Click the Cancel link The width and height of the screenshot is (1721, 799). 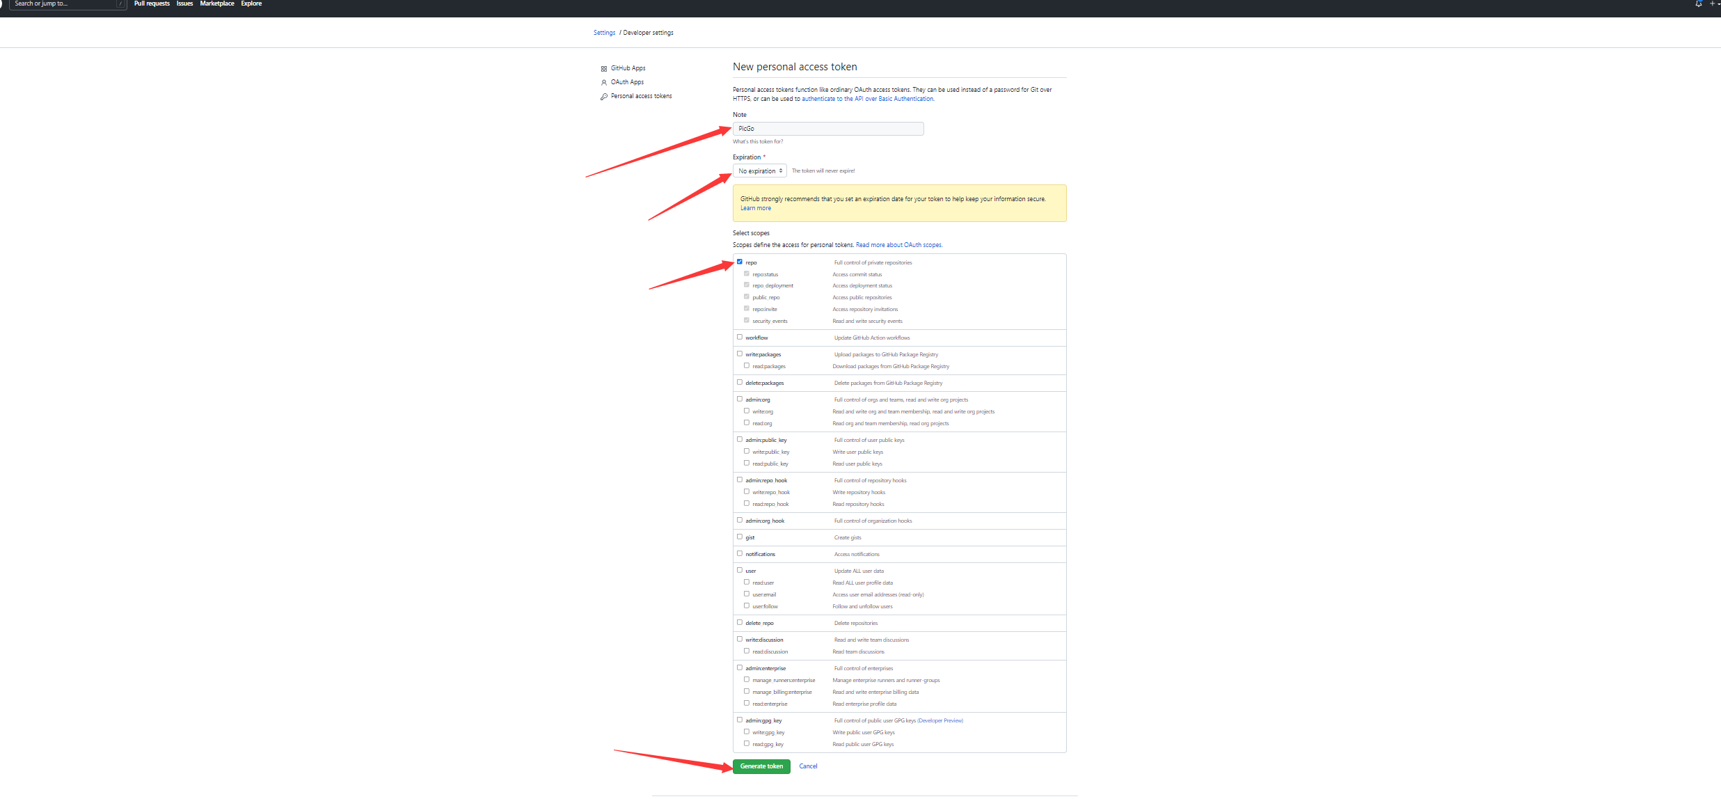pyautogui.click(x=808, y=766)
